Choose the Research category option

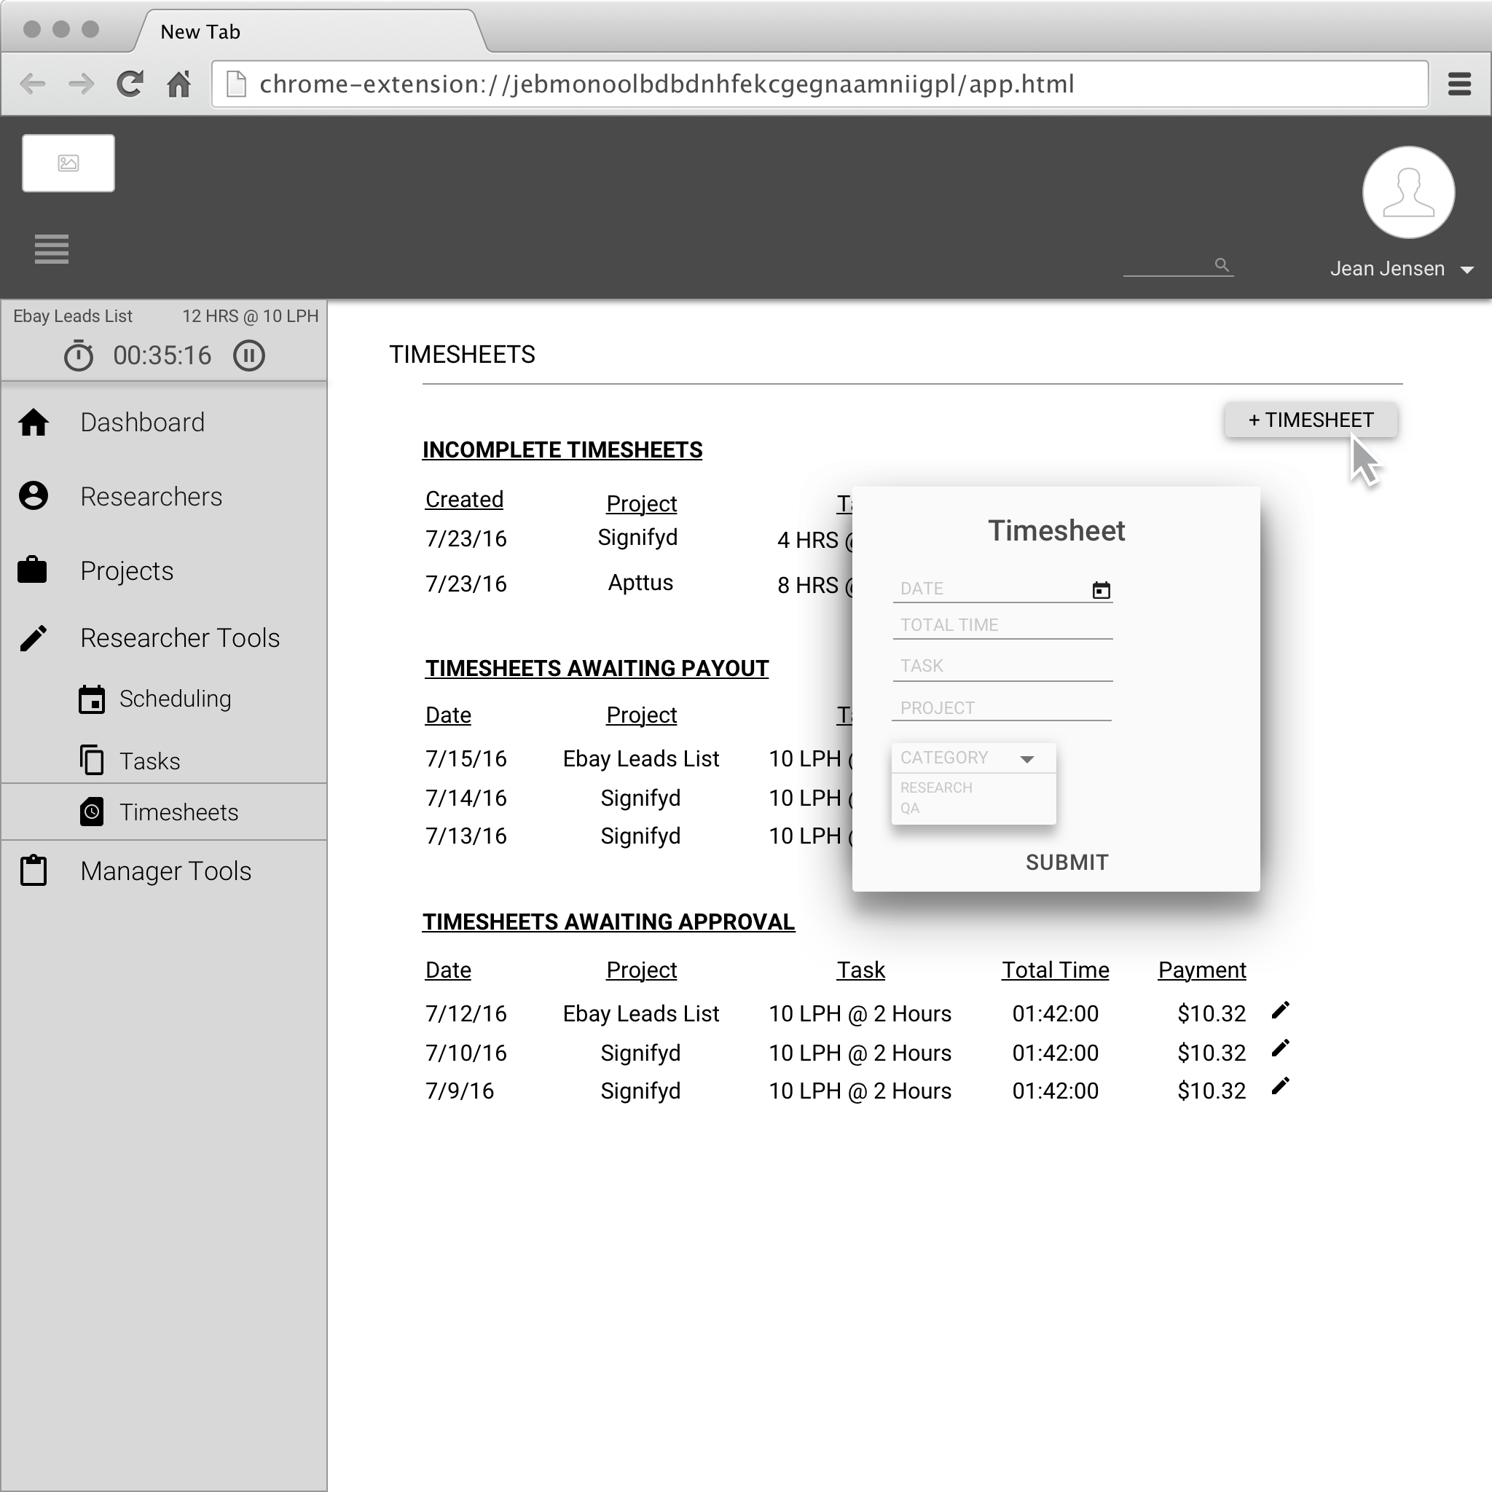point(936,788)
